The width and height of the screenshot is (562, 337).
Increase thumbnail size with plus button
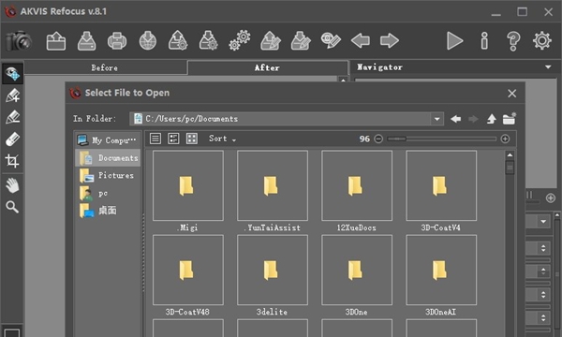tap(505, 139)
